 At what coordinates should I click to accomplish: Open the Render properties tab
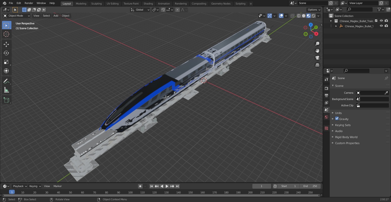(x=326, y=88)
